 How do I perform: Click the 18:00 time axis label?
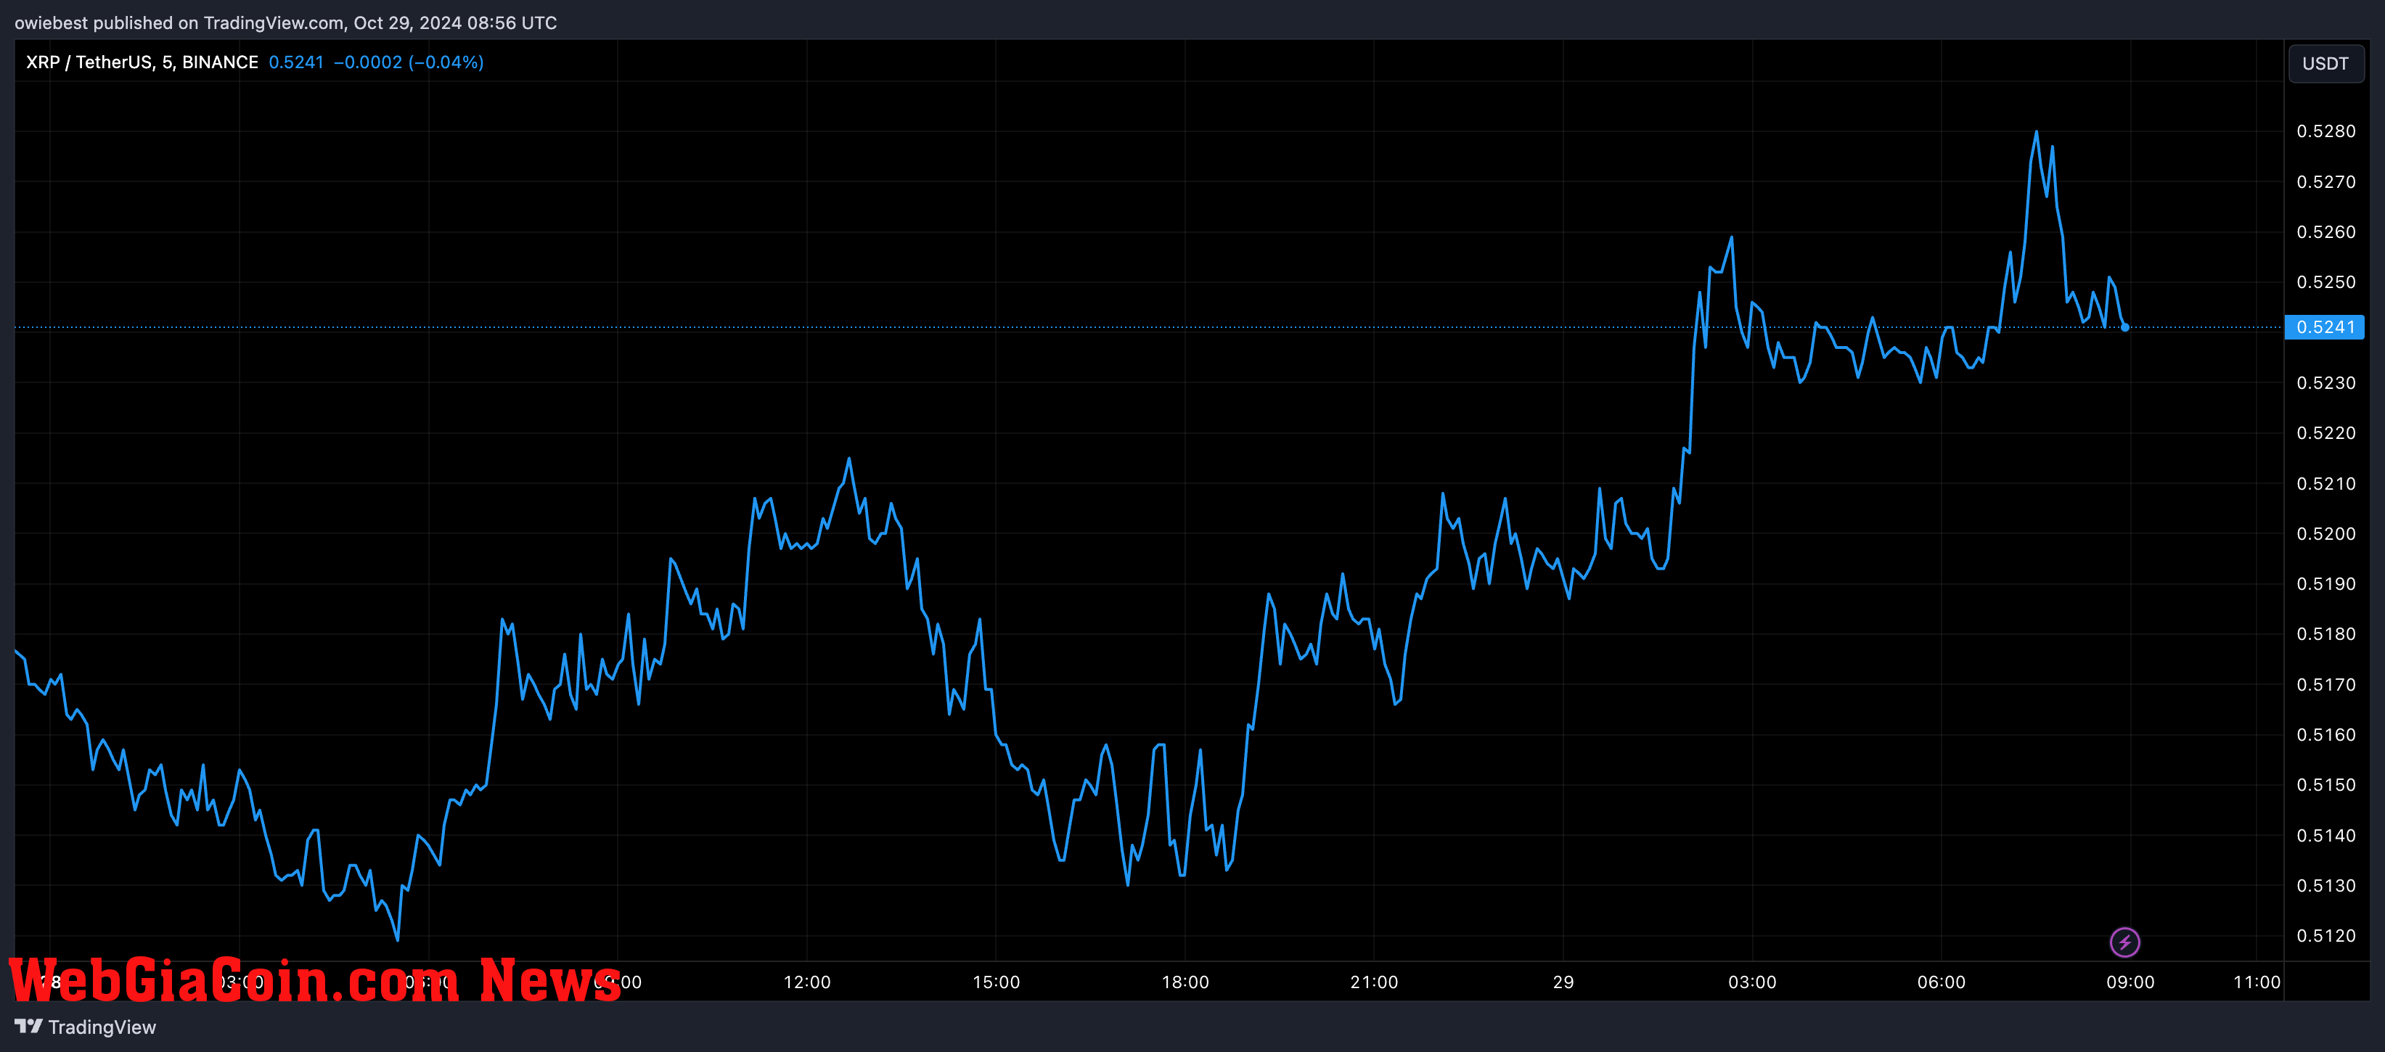coord(1185,982)
